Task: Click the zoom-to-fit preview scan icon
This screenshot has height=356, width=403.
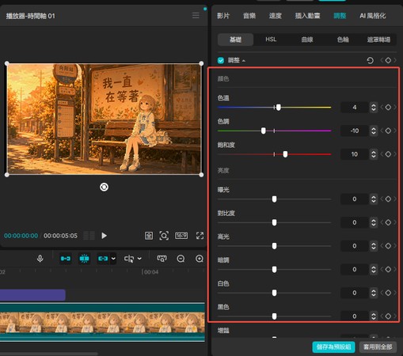Action: tap(164, 236)
